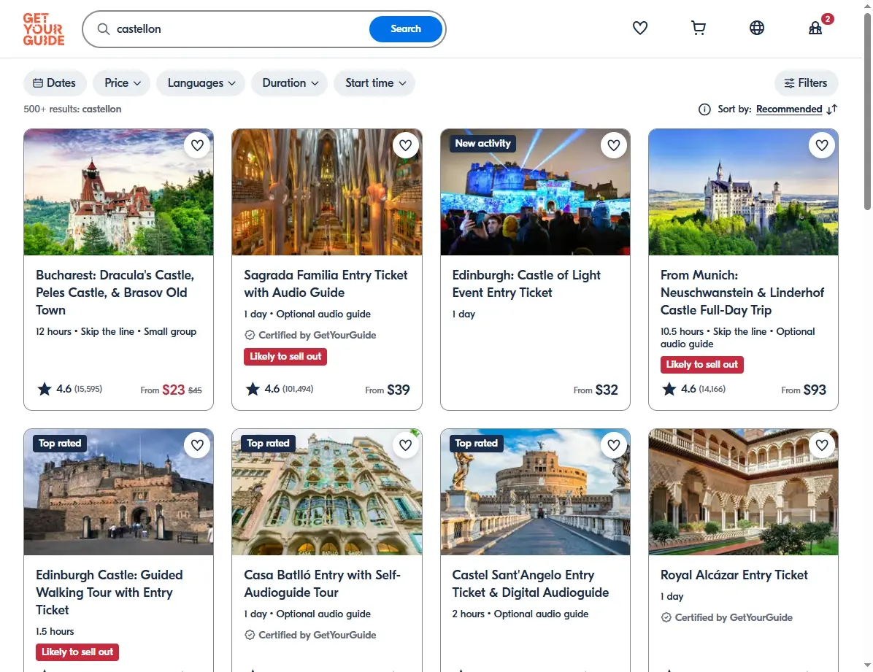Open the language and currency globe icon
Screen dimensions: 873x672
(x=757, y=28)
